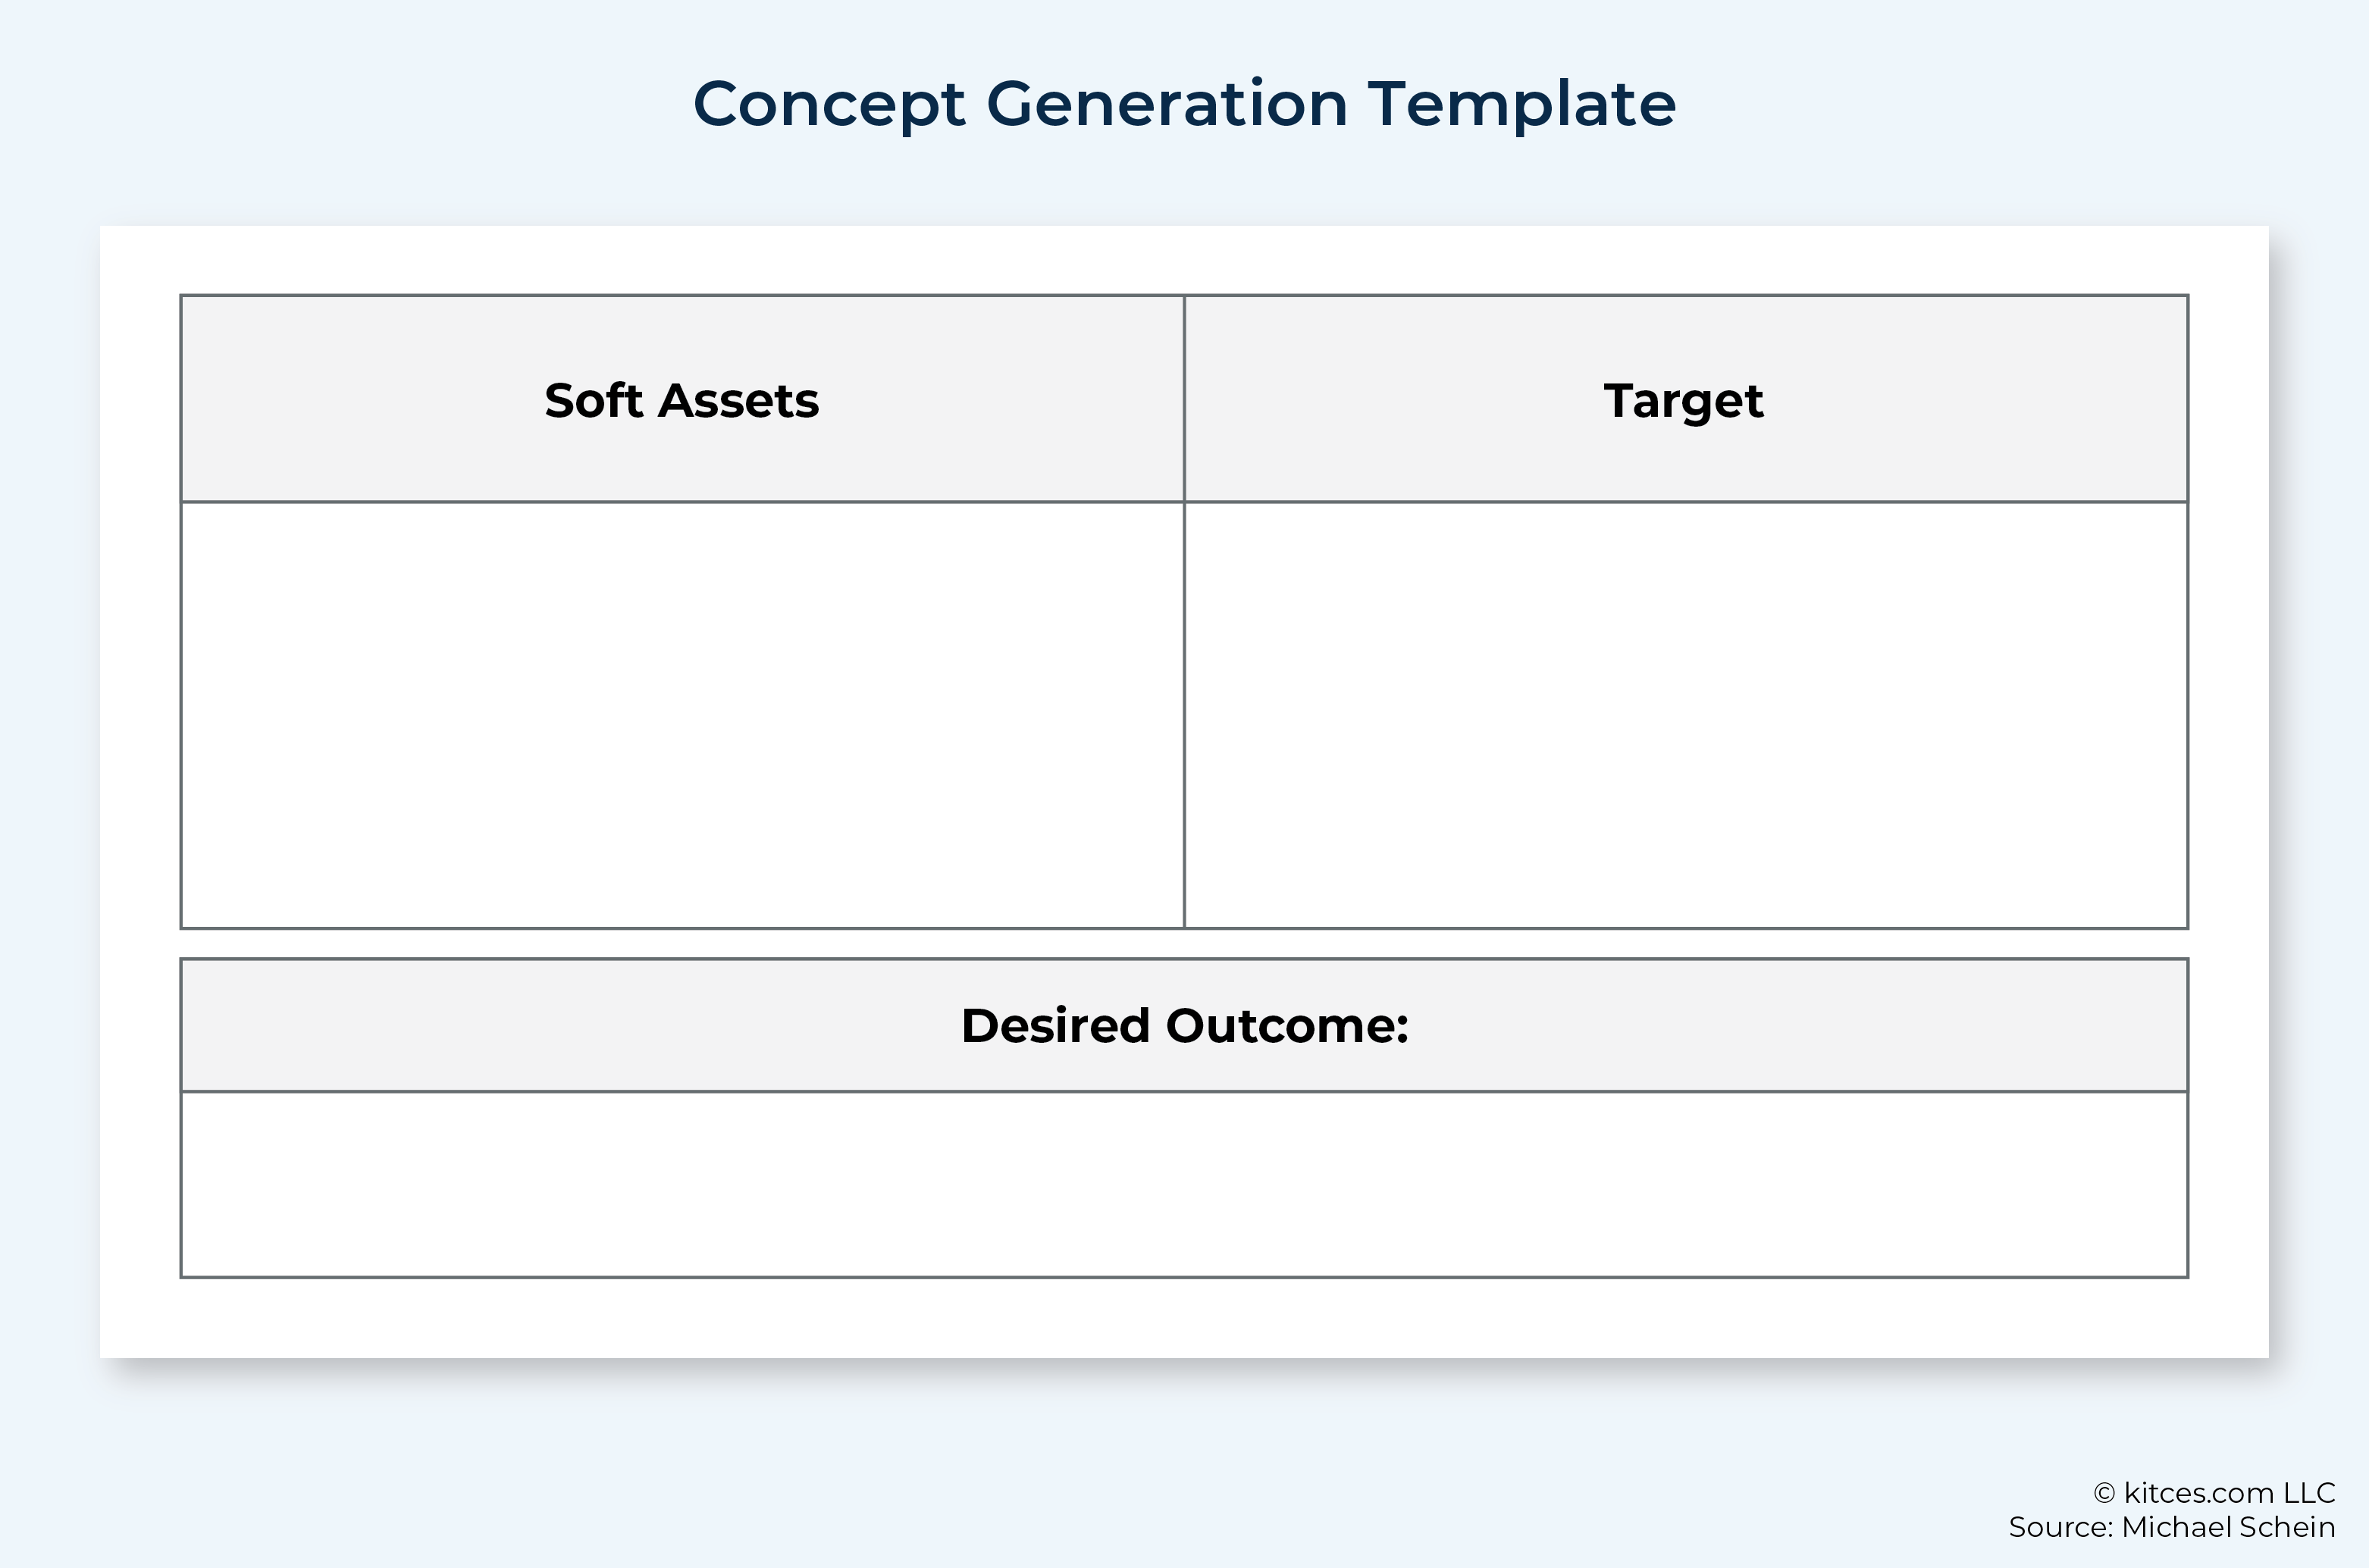The width and height of the screenshot is (2369, 1568).
Task: Click the word Generation in the title
Action: (1167, 104)
